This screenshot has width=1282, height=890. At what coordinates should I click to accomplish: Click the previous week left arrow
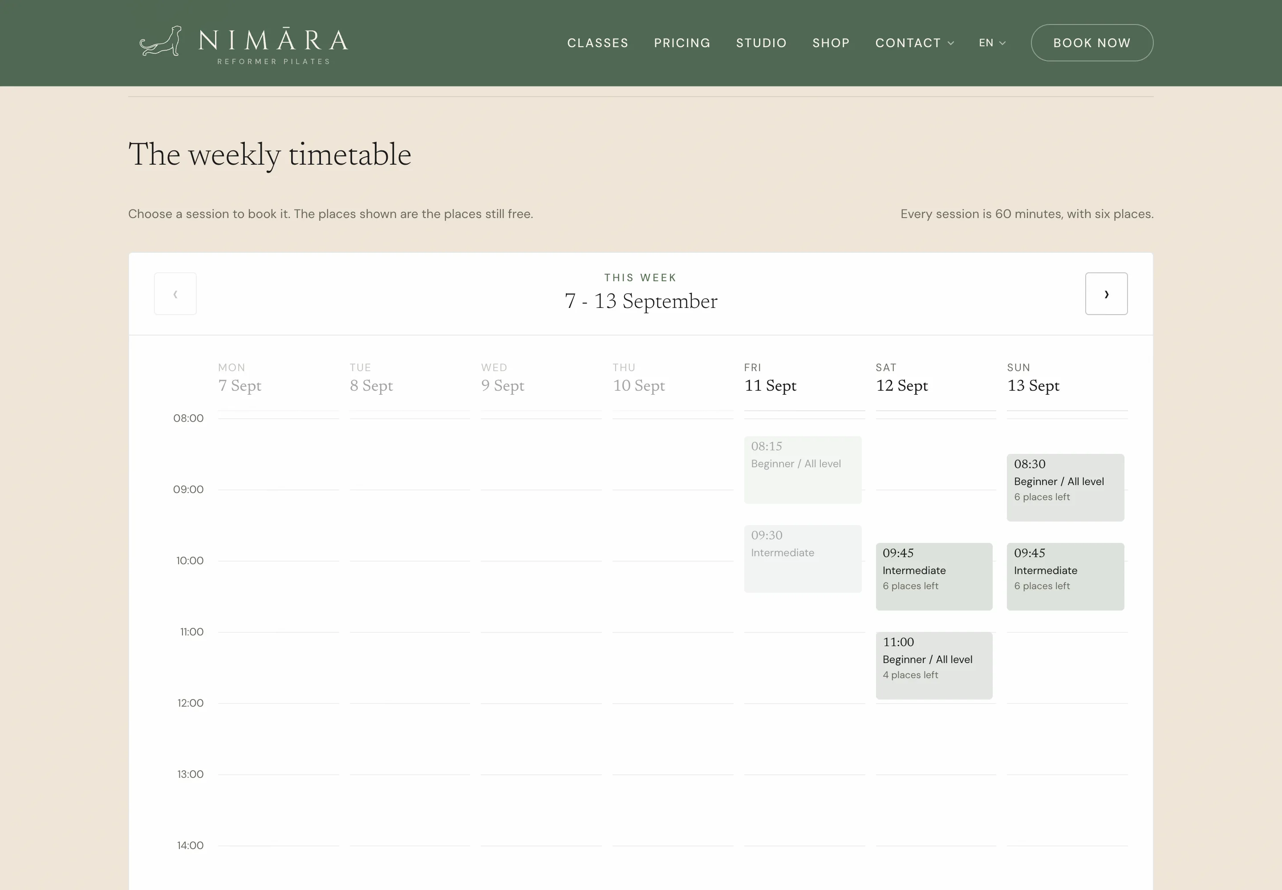pos(175,294)
